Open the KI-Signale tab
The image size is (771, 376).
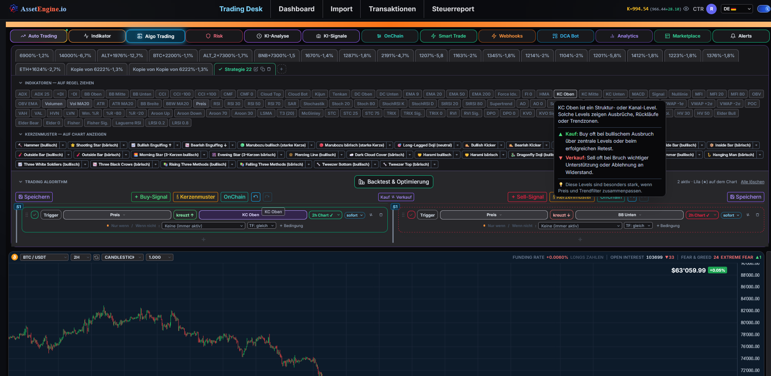tap(331, 36)
